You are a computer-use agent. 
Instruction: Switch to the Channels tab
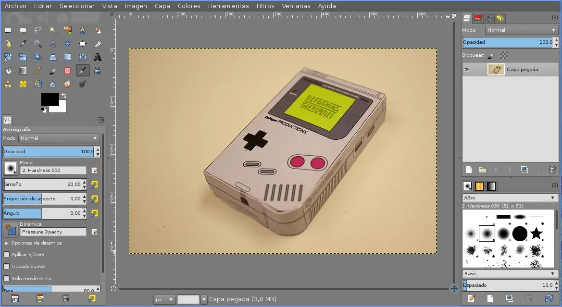(x=478, y=18)
